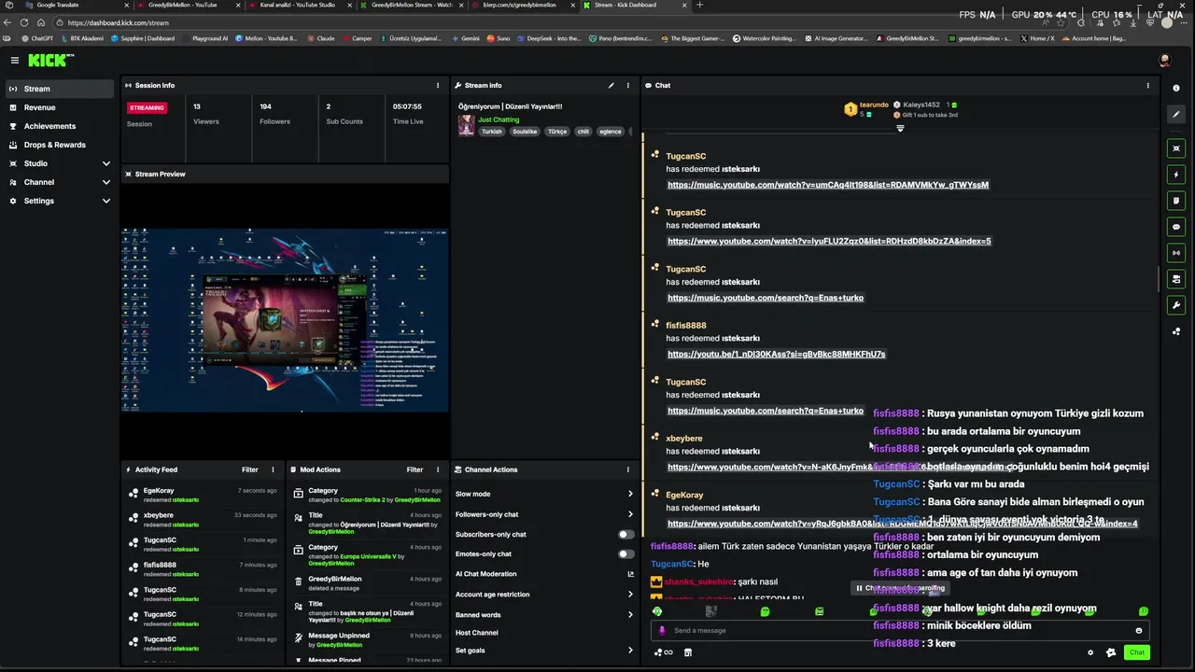Open Activity Feed three-dot menu

(273, 469)
